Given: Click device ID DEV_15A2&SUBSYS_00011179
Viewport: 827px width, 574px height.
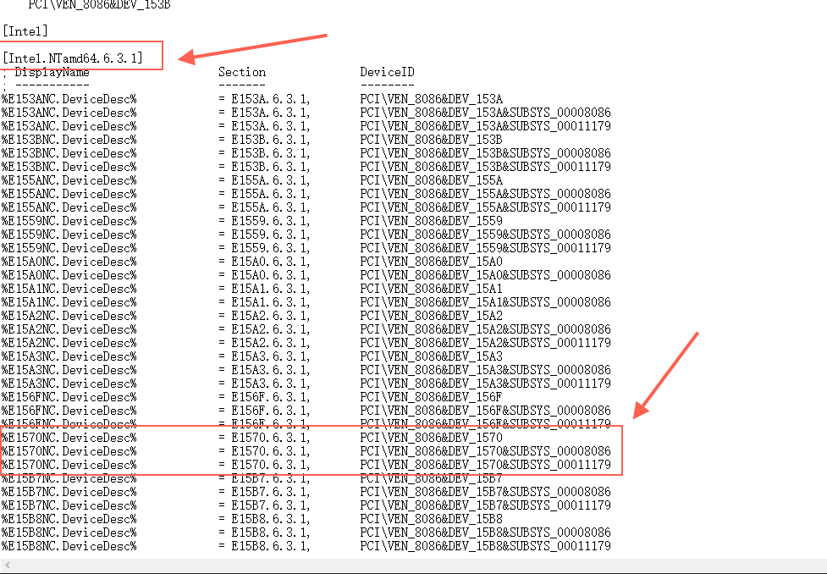Looking at the screenshot, I should pyautogui.click(x=485, y=343).
